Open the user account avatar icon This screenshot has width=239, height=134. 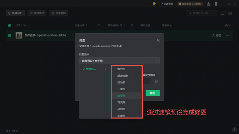tap(216, 4)
